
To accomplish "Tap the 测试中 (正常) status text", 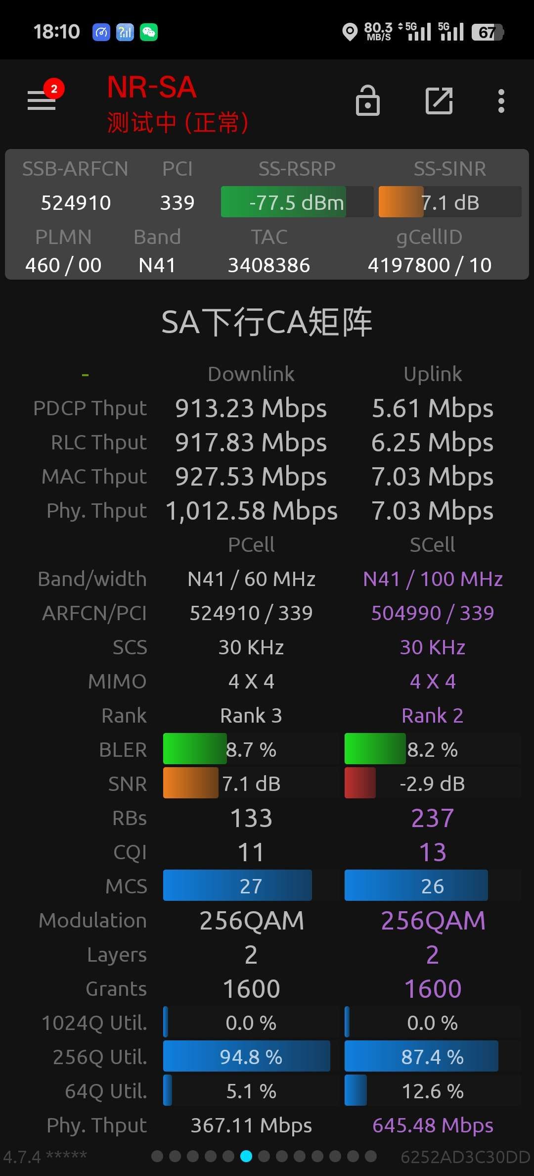I will click(178, 122).
